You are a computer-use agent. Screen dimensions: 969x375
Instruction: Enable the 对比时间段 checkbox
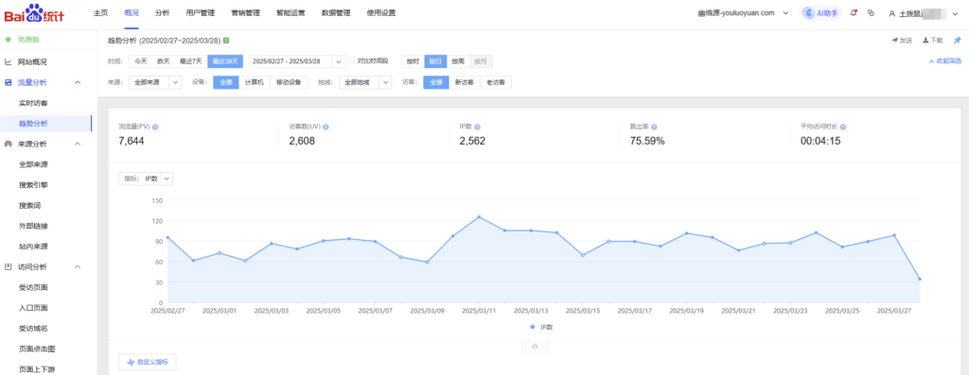pos(352,61)
